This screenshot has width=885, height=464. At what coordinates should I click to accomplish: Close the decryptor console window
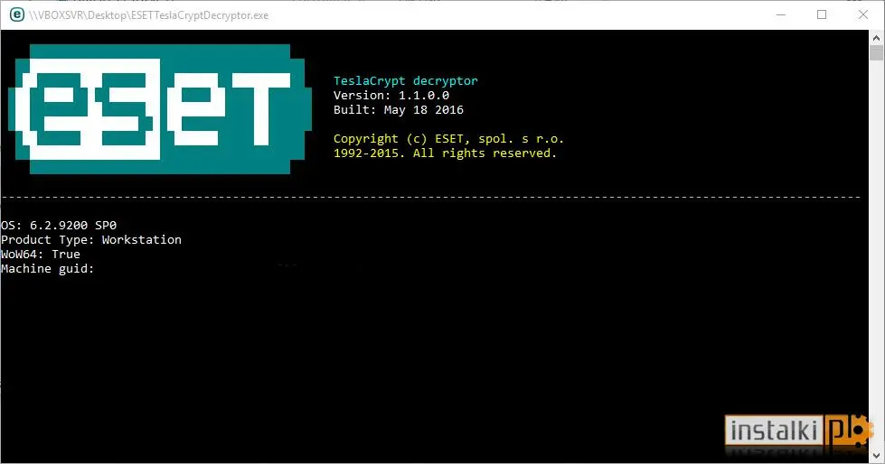tap(863, 14)
